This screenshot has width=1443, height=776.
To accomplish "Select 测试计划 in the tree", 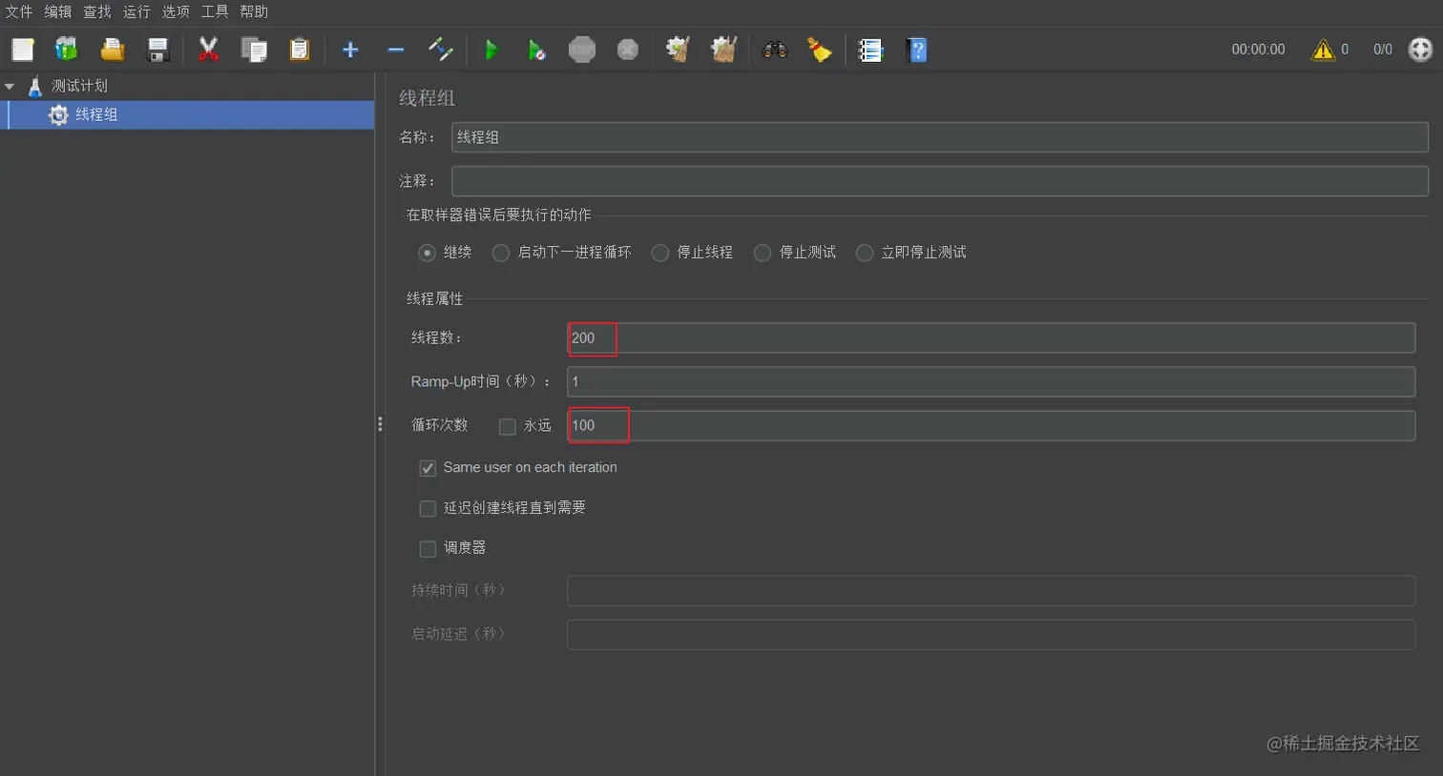I will tap(79, 86).
